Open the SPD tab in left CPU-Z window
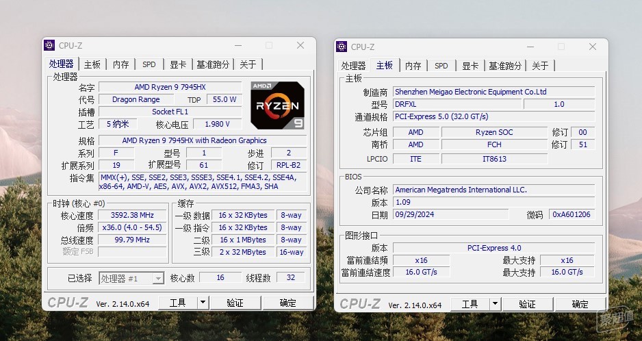 (149, 64)
